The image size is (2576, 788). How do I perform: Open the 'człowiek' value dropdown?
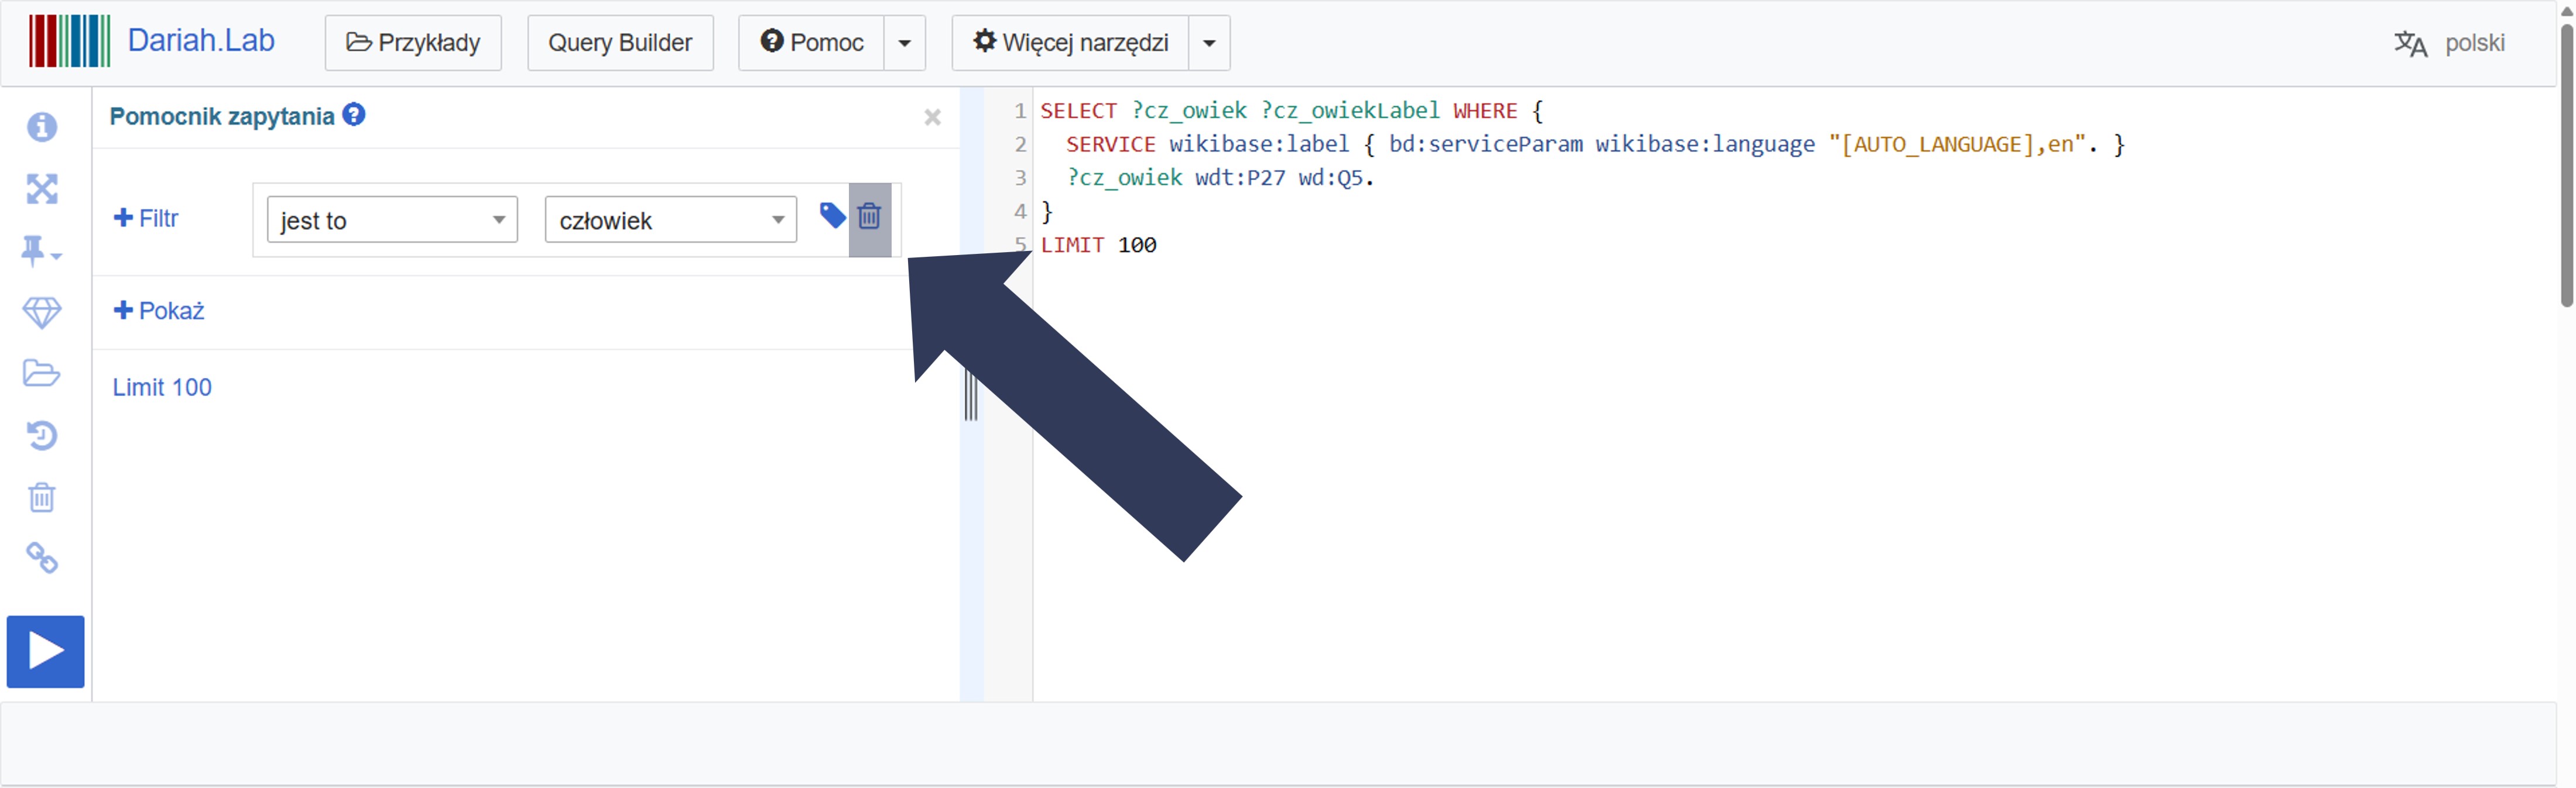click(670, 220)
